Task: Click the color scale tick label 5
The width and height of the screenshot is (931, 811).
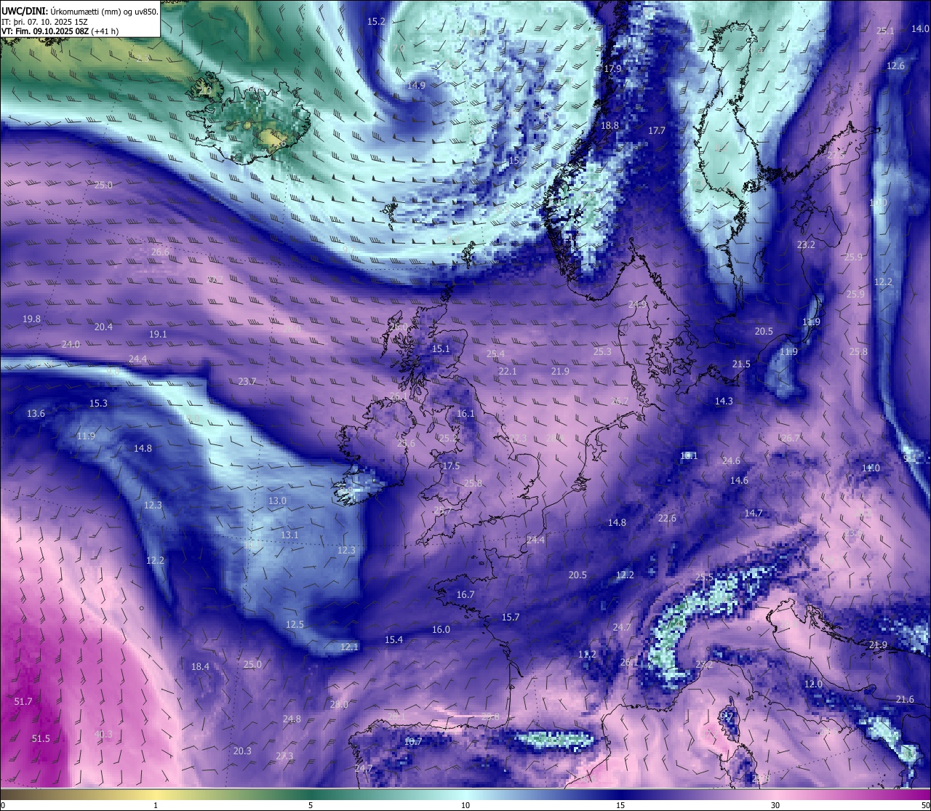Action: pyautogui.click(x=311, y=805)
